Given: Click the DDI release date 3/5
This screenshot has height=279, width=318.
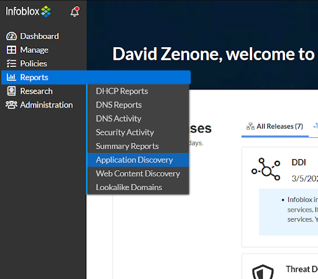Looking at the screenshot, I should [304, 178].
